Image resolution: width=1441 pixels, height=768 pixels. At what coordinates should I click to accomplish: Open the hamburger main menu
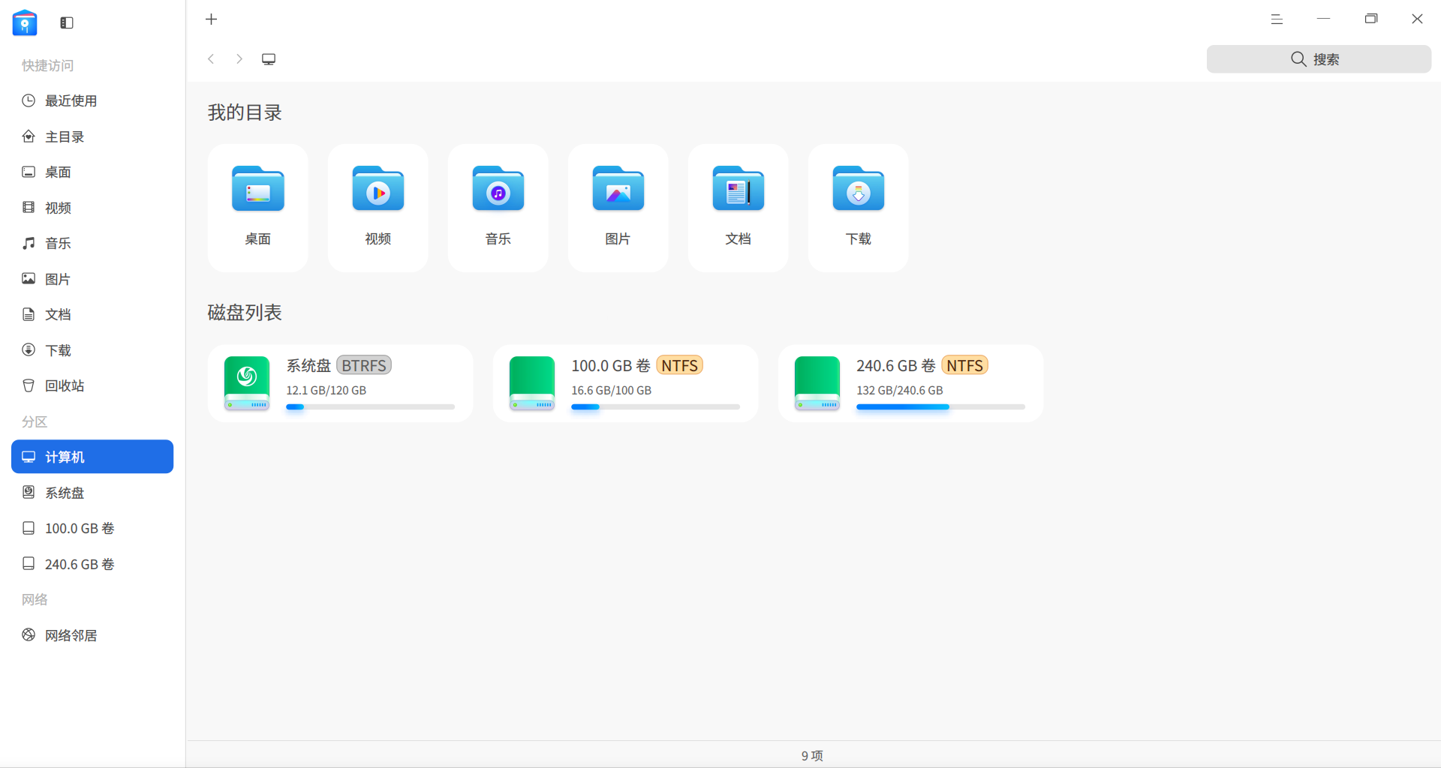click(1277, 19)
